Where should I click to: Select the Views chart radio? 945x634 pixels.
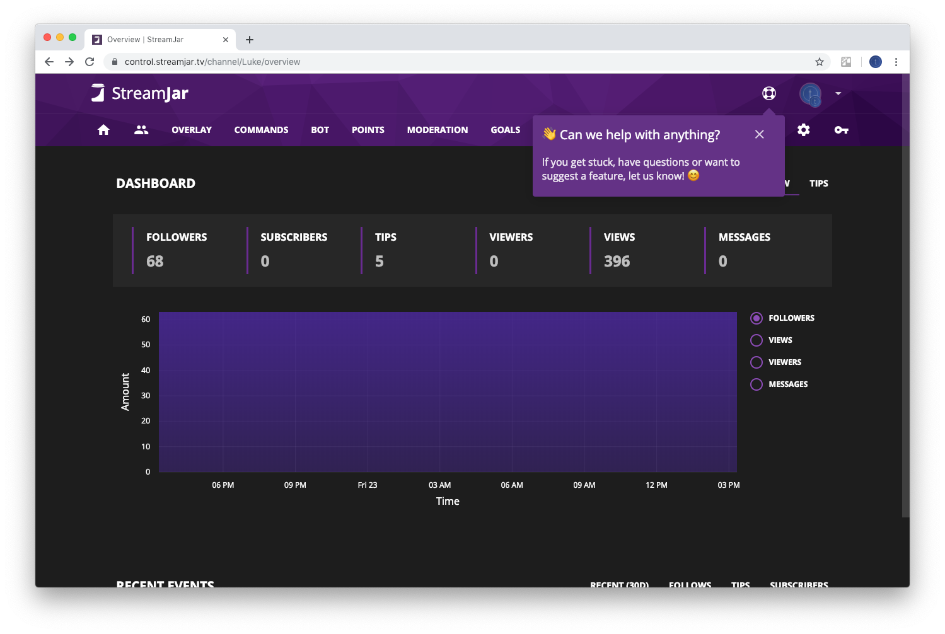(757, 340)
